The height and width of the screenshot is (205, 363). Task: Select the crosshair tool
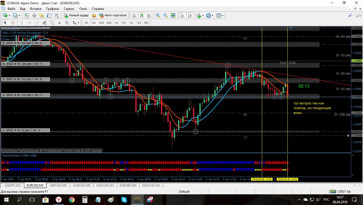(13, 23)
